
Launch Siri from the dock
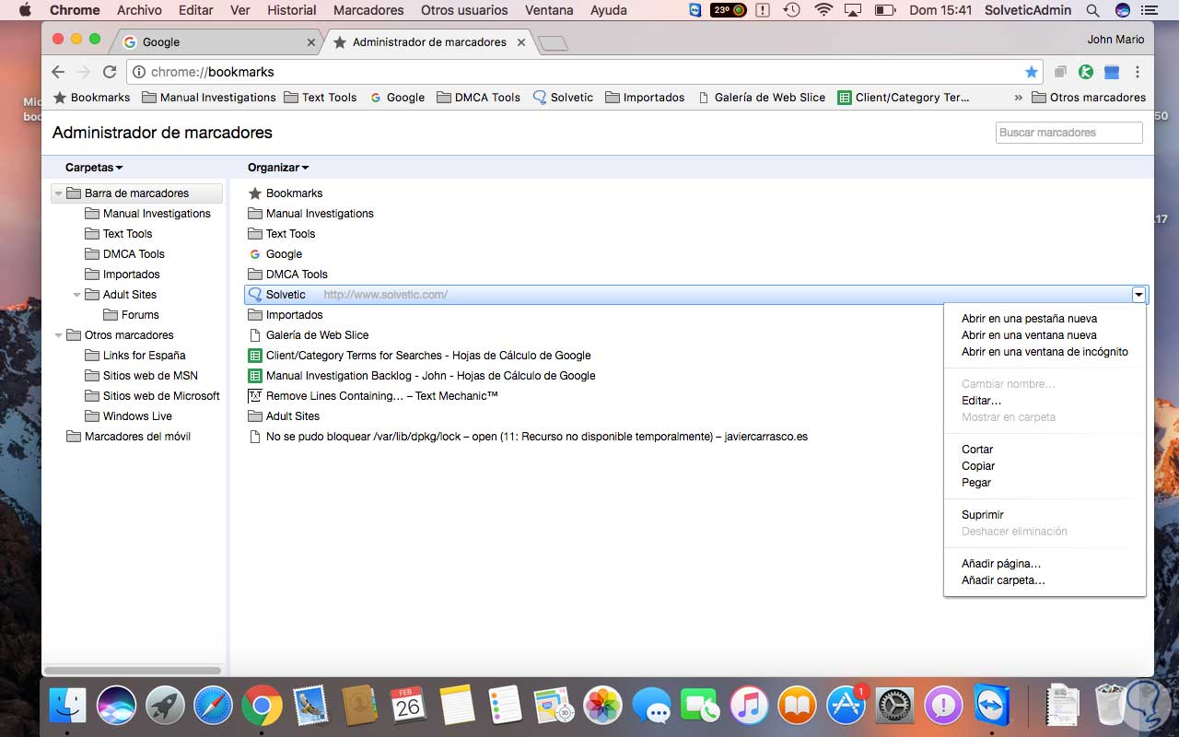click(116, 707)
